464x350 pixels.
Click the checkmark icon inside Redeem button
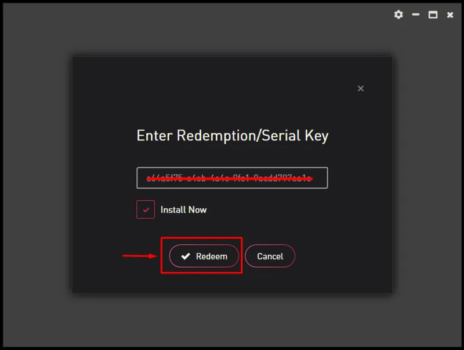(186, 256)
